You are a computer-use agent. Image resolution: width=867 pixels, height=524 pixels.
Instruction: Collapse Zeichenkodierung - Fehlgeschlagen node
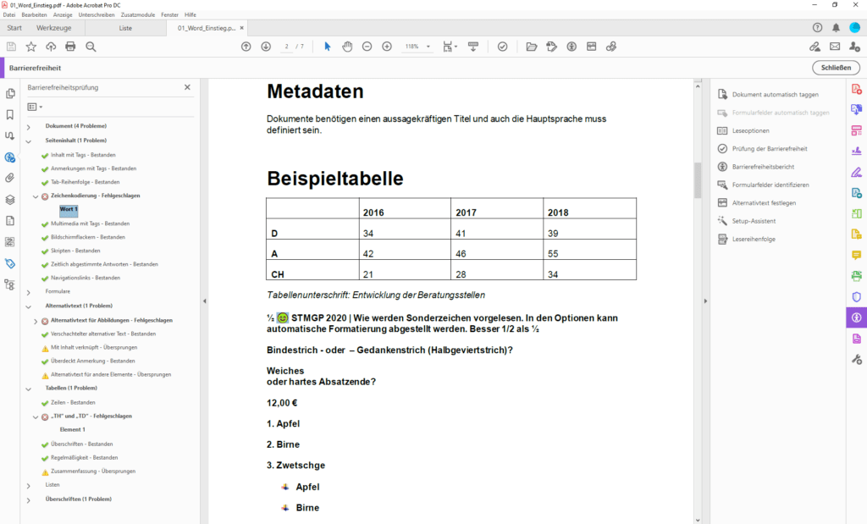[36, 196]
